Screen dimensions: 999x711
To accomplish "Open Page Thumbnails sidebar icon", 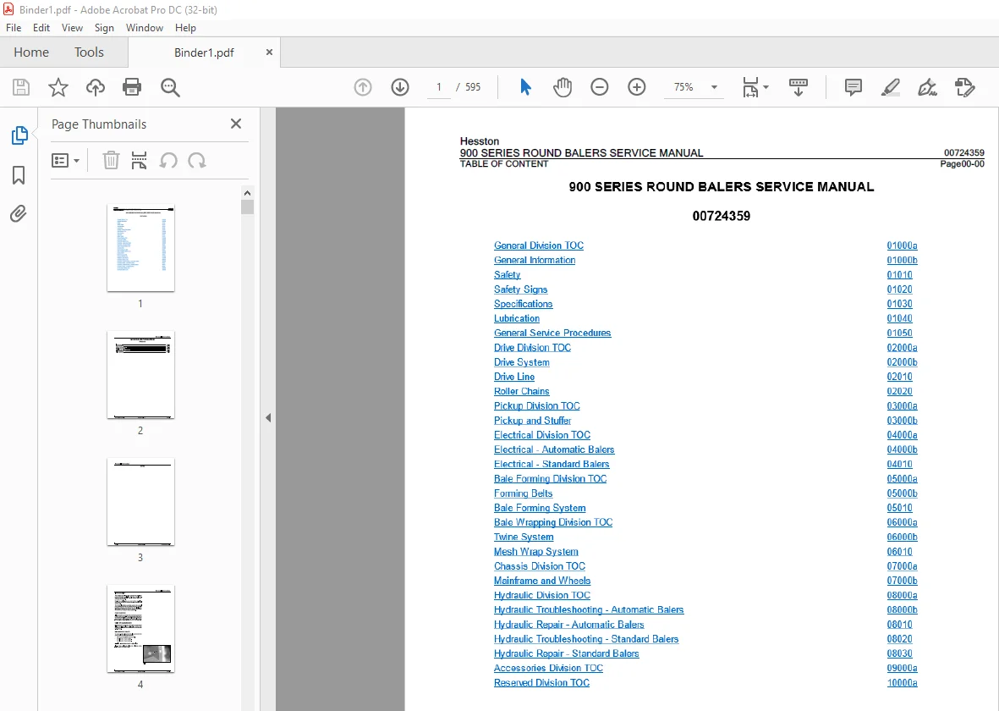I will click(19, 135).
